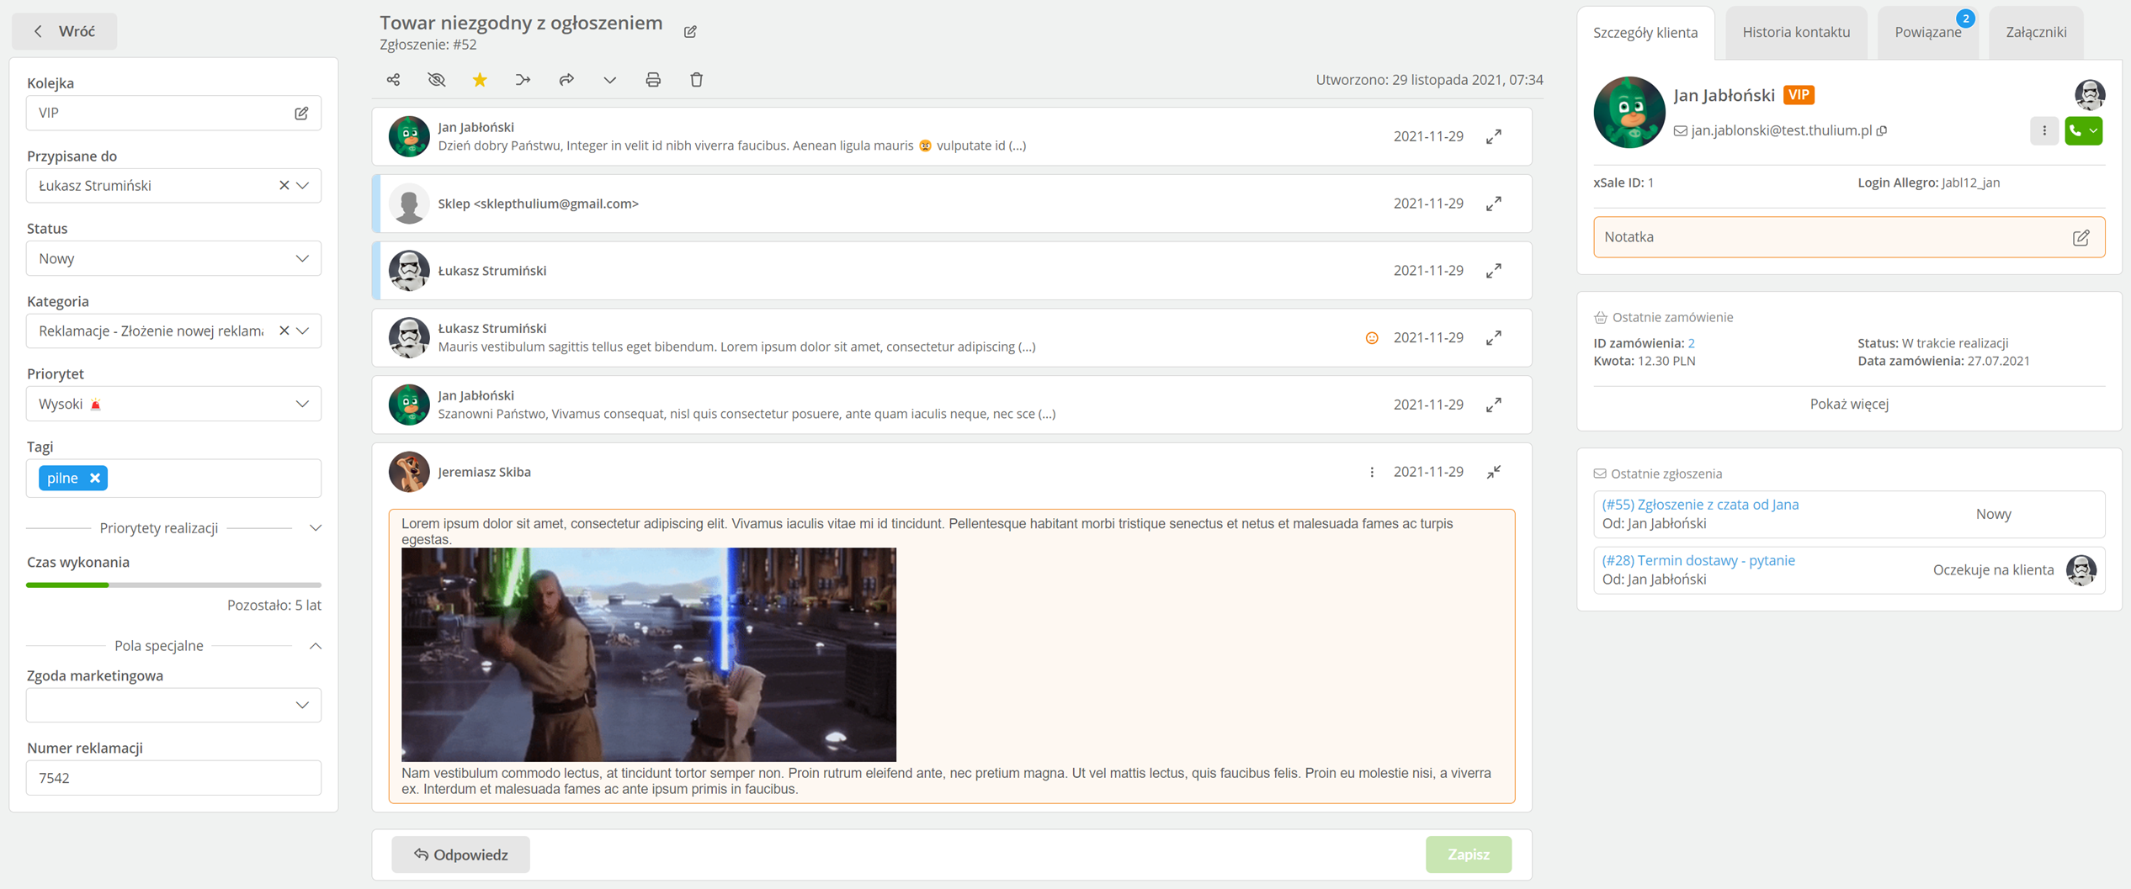Open the Status dropdown showing Nowy
This screenshot has width=2131, height=889.
click(x=173, y=258)
